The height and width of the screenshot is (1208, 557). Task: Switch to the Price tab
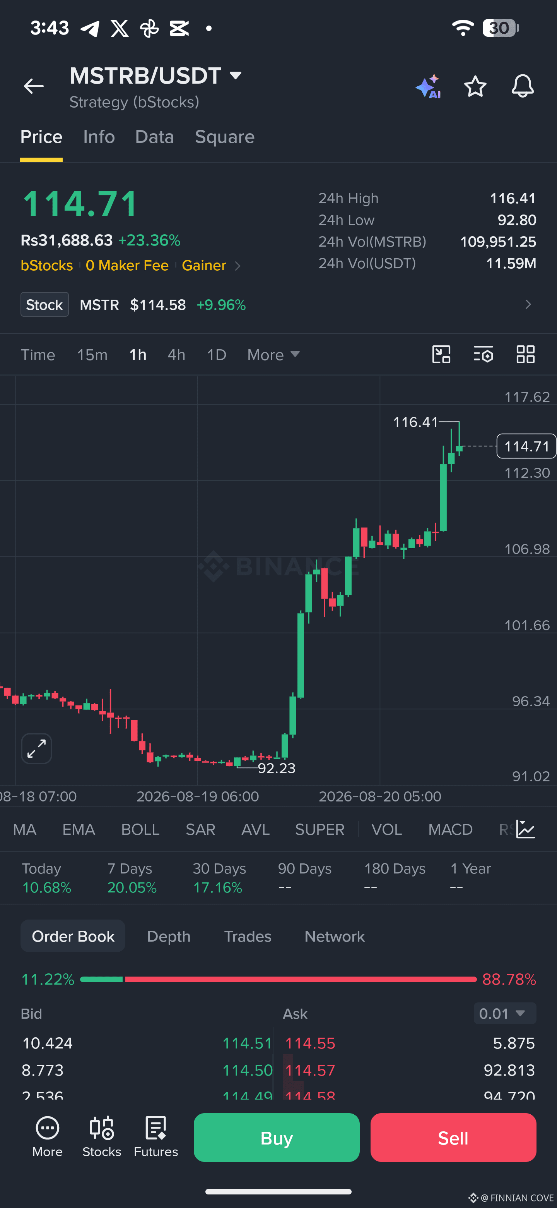click(41, 137)
